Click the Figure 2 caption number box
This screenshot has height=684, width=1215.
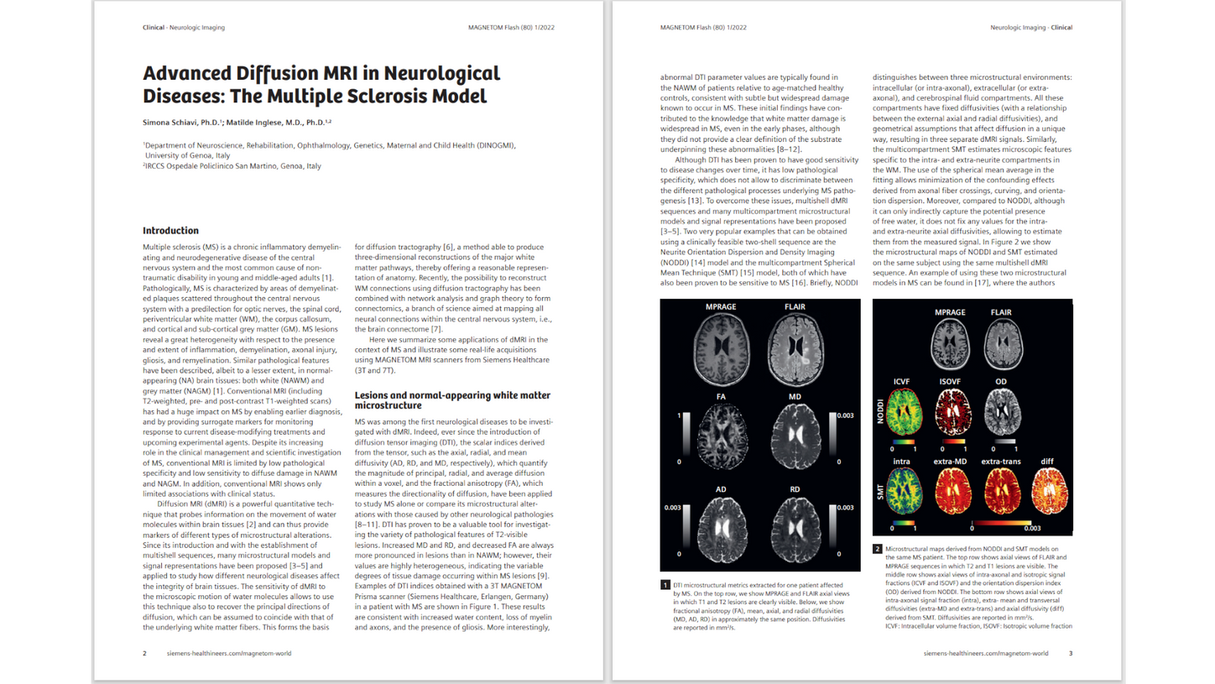pos(878,550)
